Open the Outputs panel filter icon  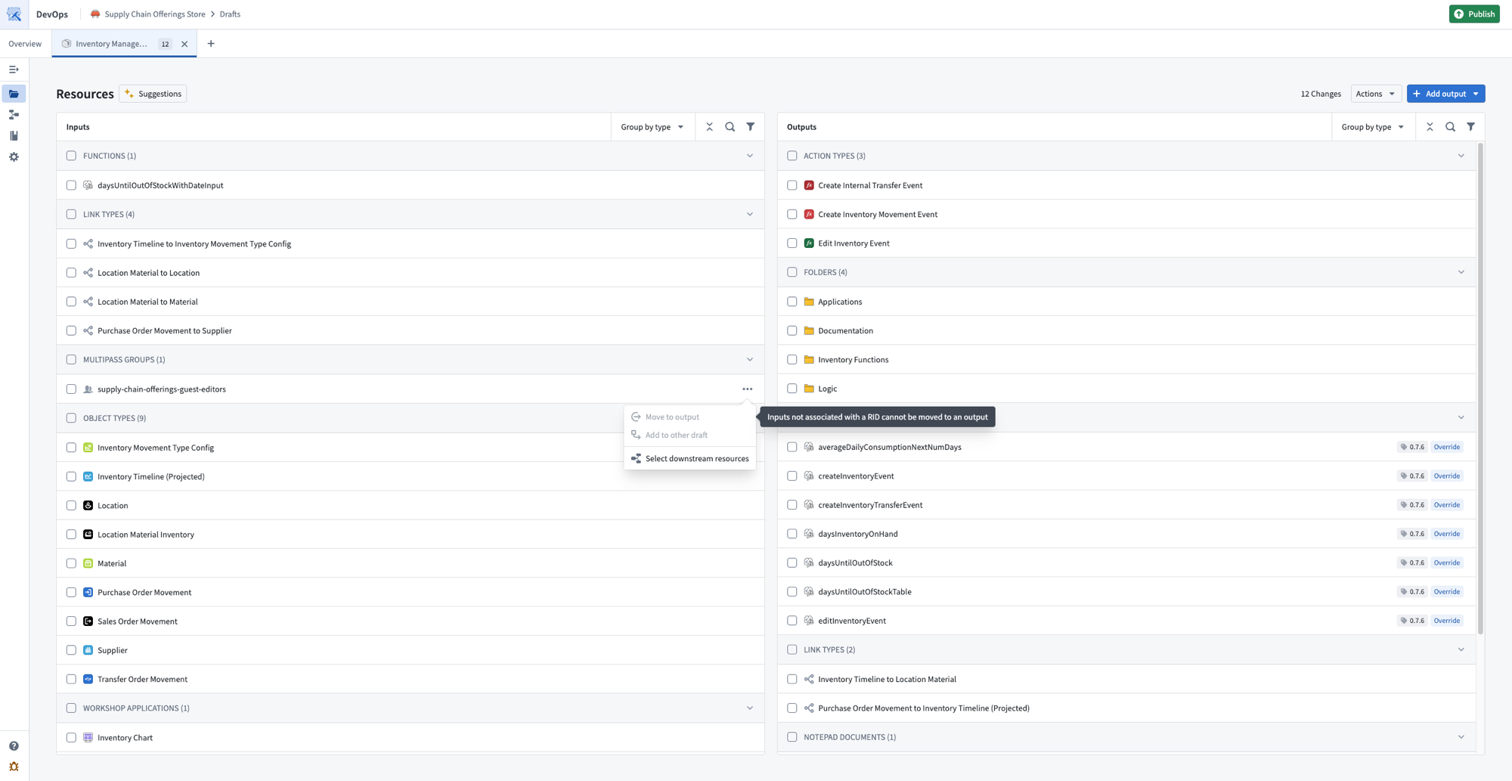pyautogui.click(x=1470, y=127)
